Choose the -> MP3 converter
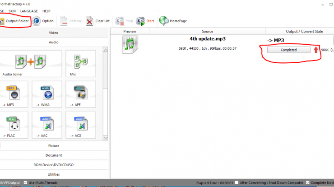Screen dimensions: 334x187 coord(14,94)
